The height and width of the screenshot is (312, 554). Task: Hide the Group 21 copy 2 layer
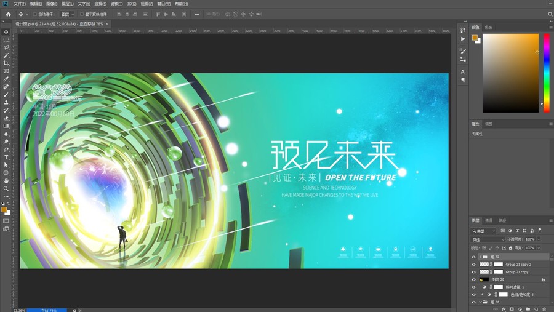(x=473, y=264)
